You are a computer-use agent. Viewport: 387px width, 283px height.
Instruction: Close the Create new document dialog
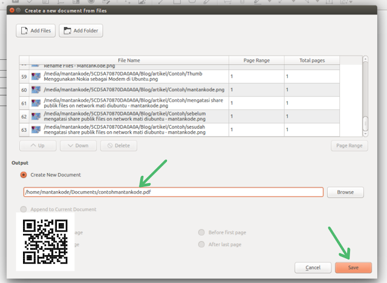point(12,10)
